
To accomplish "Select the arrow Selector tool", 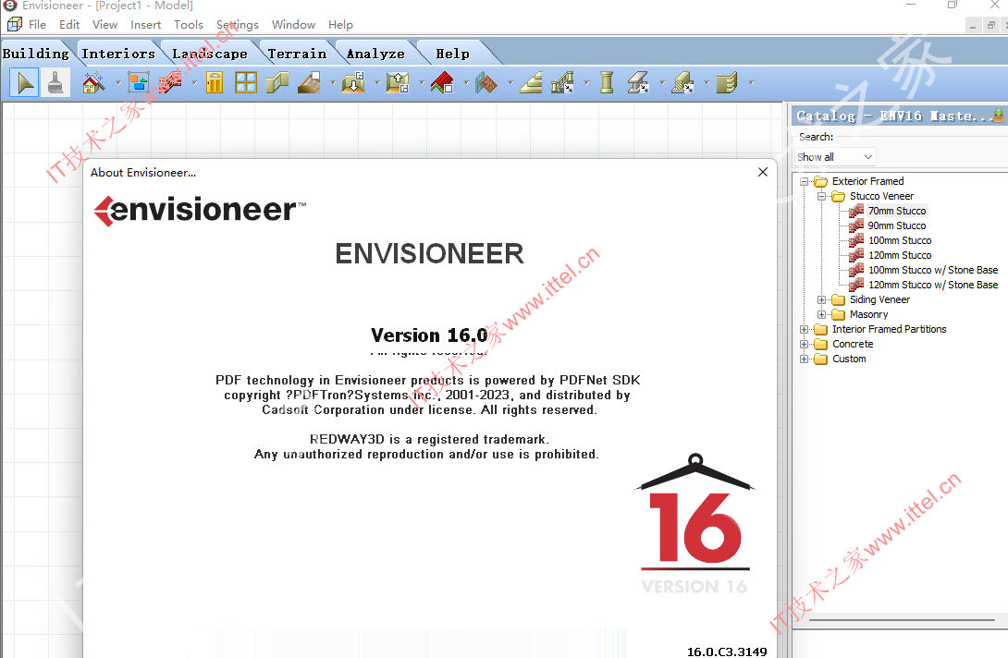I will [24, 83].
